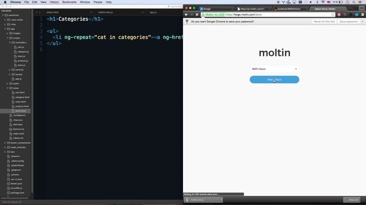Open the View menu

click(x=43, y=2)
